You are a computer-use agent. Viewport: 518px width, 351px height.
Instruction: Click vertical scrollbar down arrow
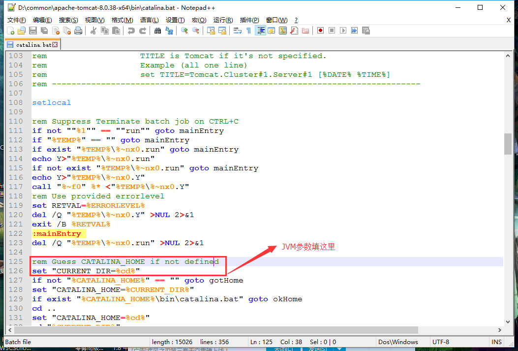tap(508, 321)
